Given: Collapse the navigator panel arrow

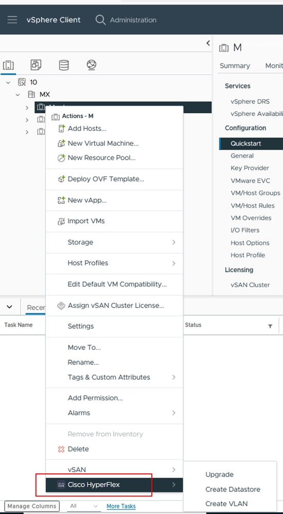Looking at the screenshot, I should [x=208, y=43].
